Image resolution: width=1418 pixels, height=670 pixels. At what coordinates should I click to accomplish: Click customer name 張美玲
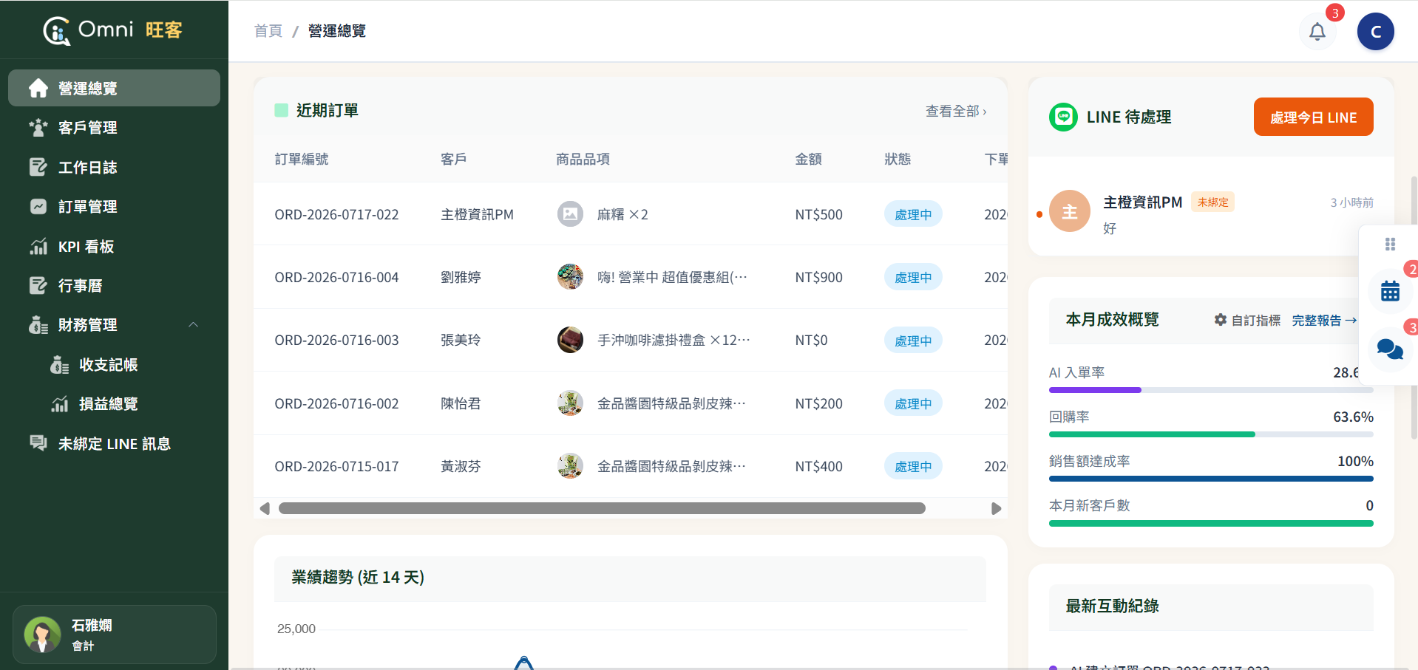(461, 340)
